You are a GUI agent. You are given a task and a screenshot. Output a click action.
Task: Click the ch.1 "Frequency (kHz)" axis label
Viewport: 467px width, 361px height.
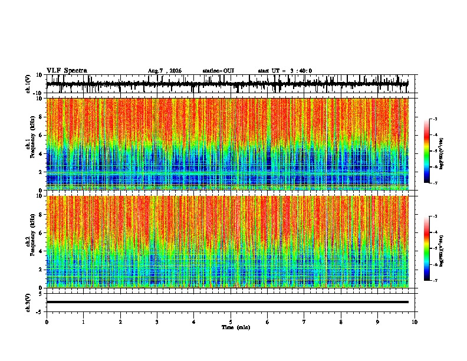(32, 137)
